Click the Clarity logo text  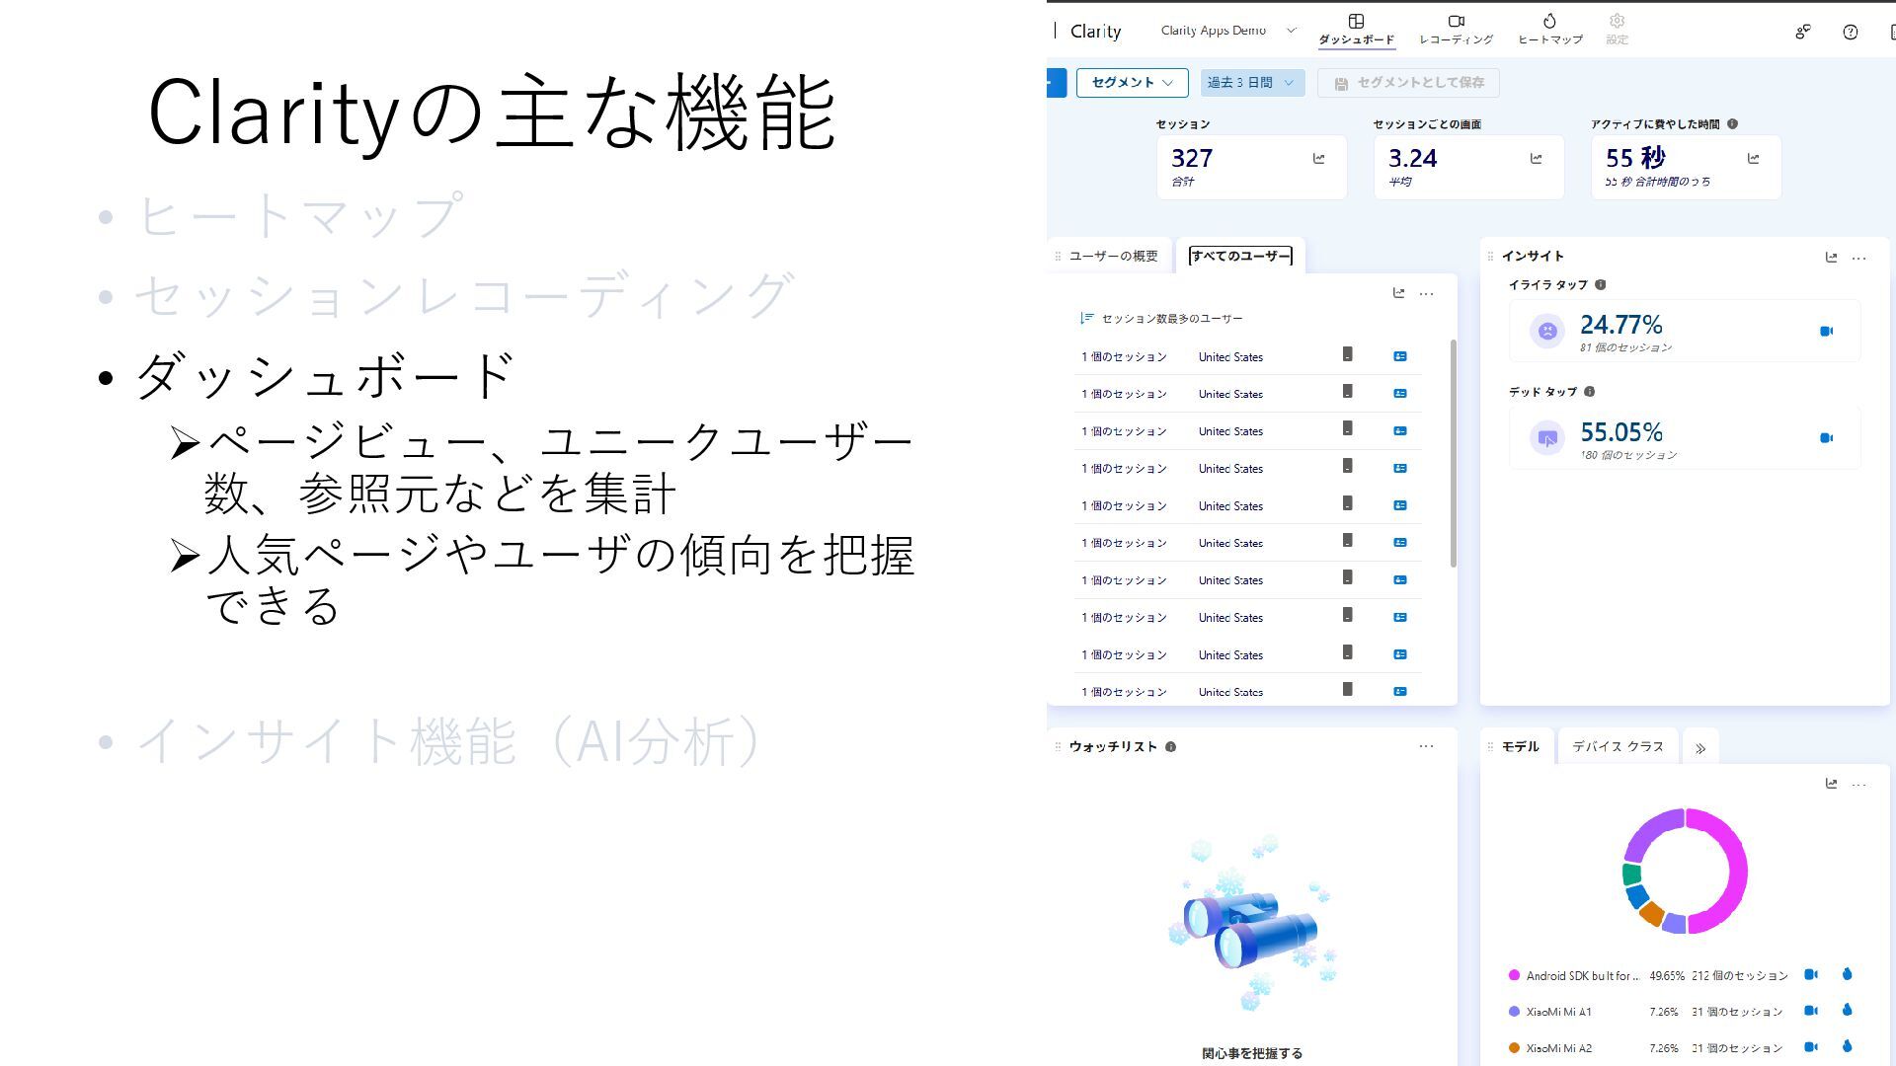tap(1095, 32)
